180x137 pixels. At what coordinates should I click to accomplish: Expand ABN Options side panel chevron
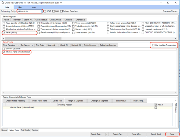(x=176, y=101)
